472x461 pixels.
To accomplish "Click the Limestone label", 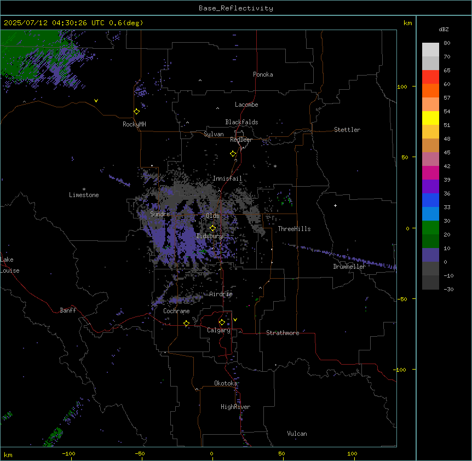I will coord(84,195).
